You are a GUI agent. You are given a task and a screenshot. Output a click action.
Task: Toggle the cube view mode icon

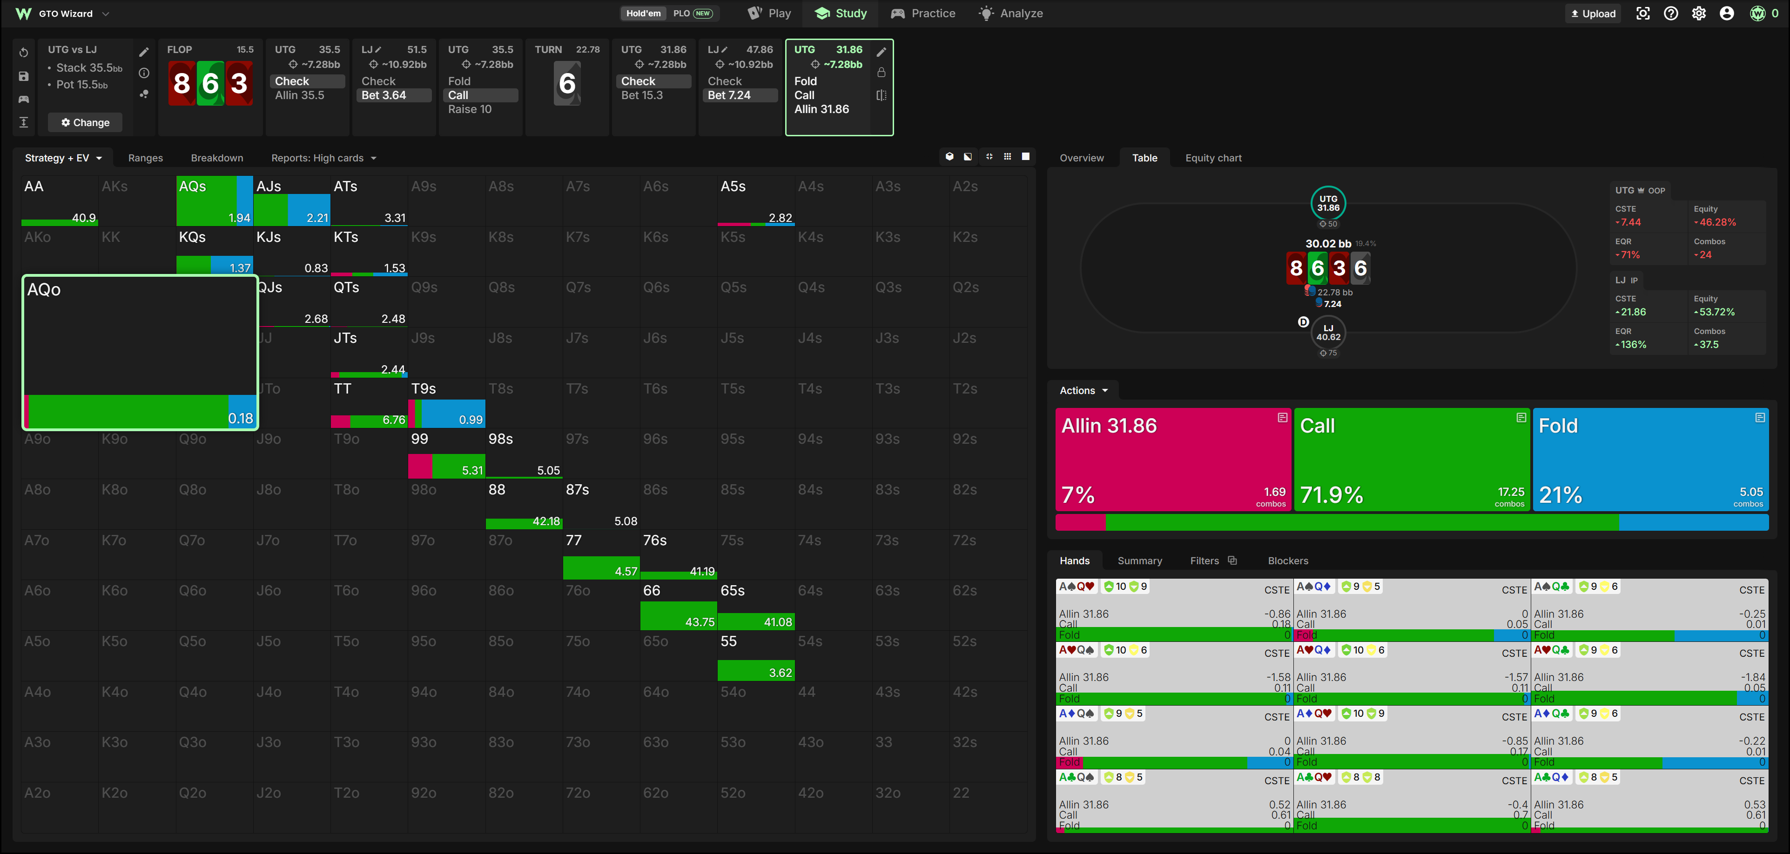[x=950, y=157]
